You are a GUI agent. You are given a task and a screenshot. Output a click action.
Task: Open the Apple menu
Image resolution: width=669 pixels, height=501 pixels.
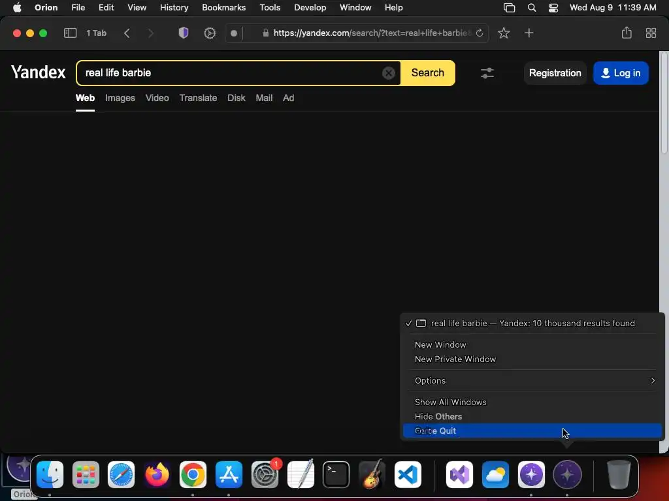point(17,8)
